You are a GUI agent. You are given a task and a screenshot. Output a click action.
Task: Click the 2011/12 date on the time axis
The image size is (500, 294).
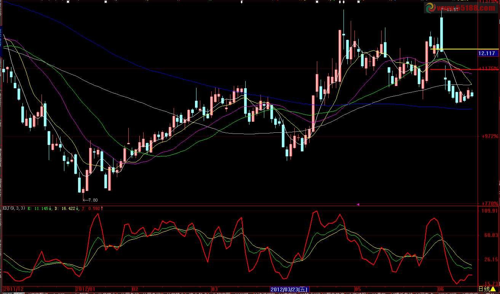pyautogui.click(x=13, y=289)
